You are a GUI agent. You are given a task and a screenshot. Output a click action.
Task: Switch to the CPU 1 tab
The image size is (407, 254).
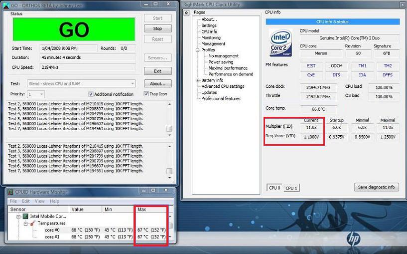coord(291,188)
